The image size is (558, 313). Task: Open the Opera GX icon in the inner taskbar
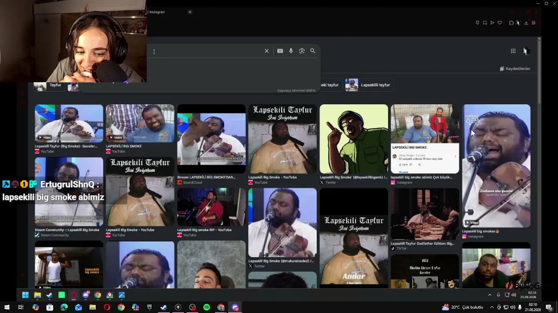[x=74, y=295]
